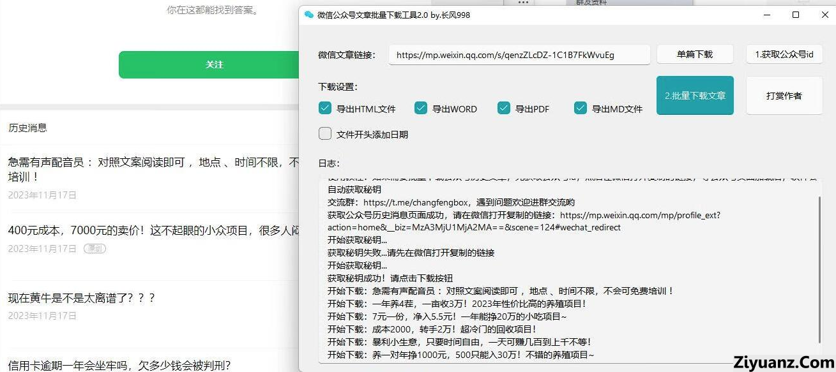Start 2.批量下载文章
Screen dimensions: 836x372
[695, 96]
